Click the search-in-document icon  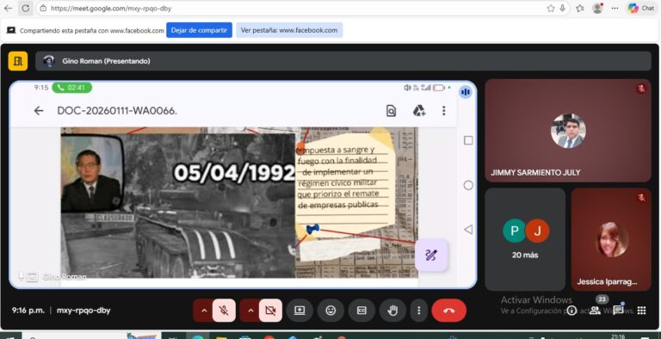(x=392, y=111)
